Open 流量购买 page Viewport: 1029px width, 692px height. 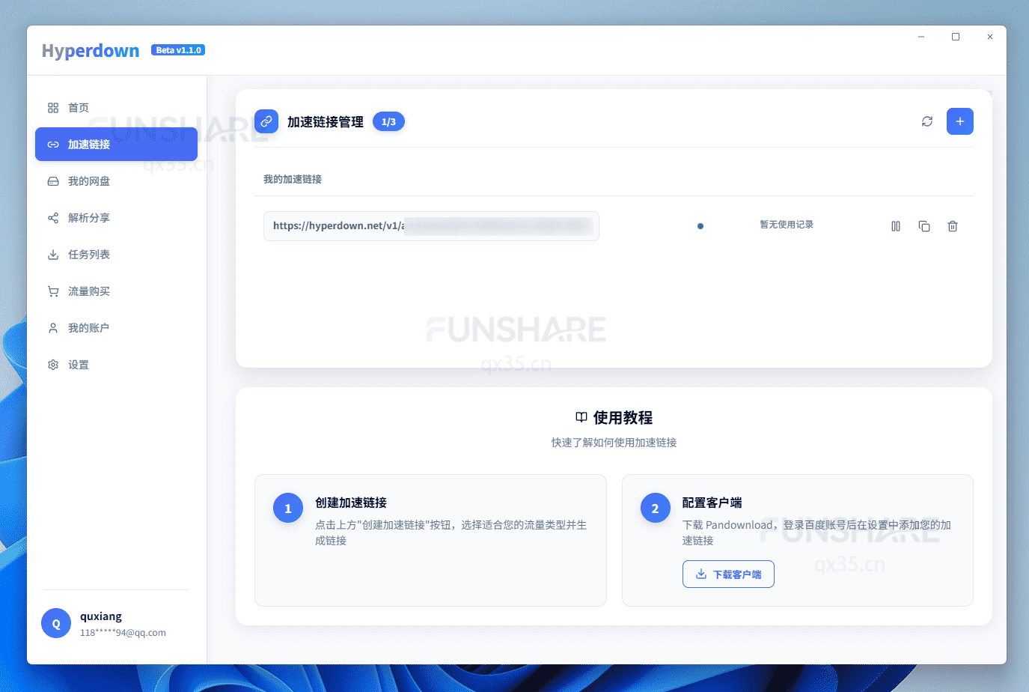coord(116,291)
